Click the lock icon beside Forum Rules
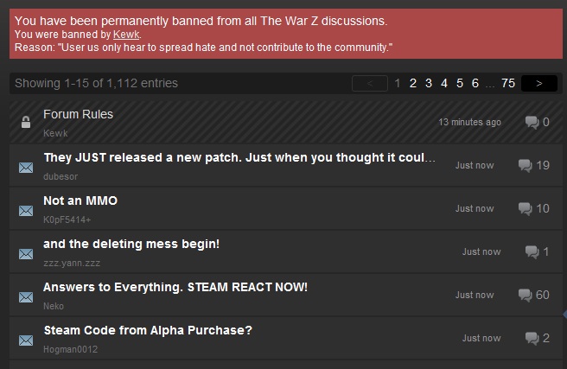 point(25,123)
